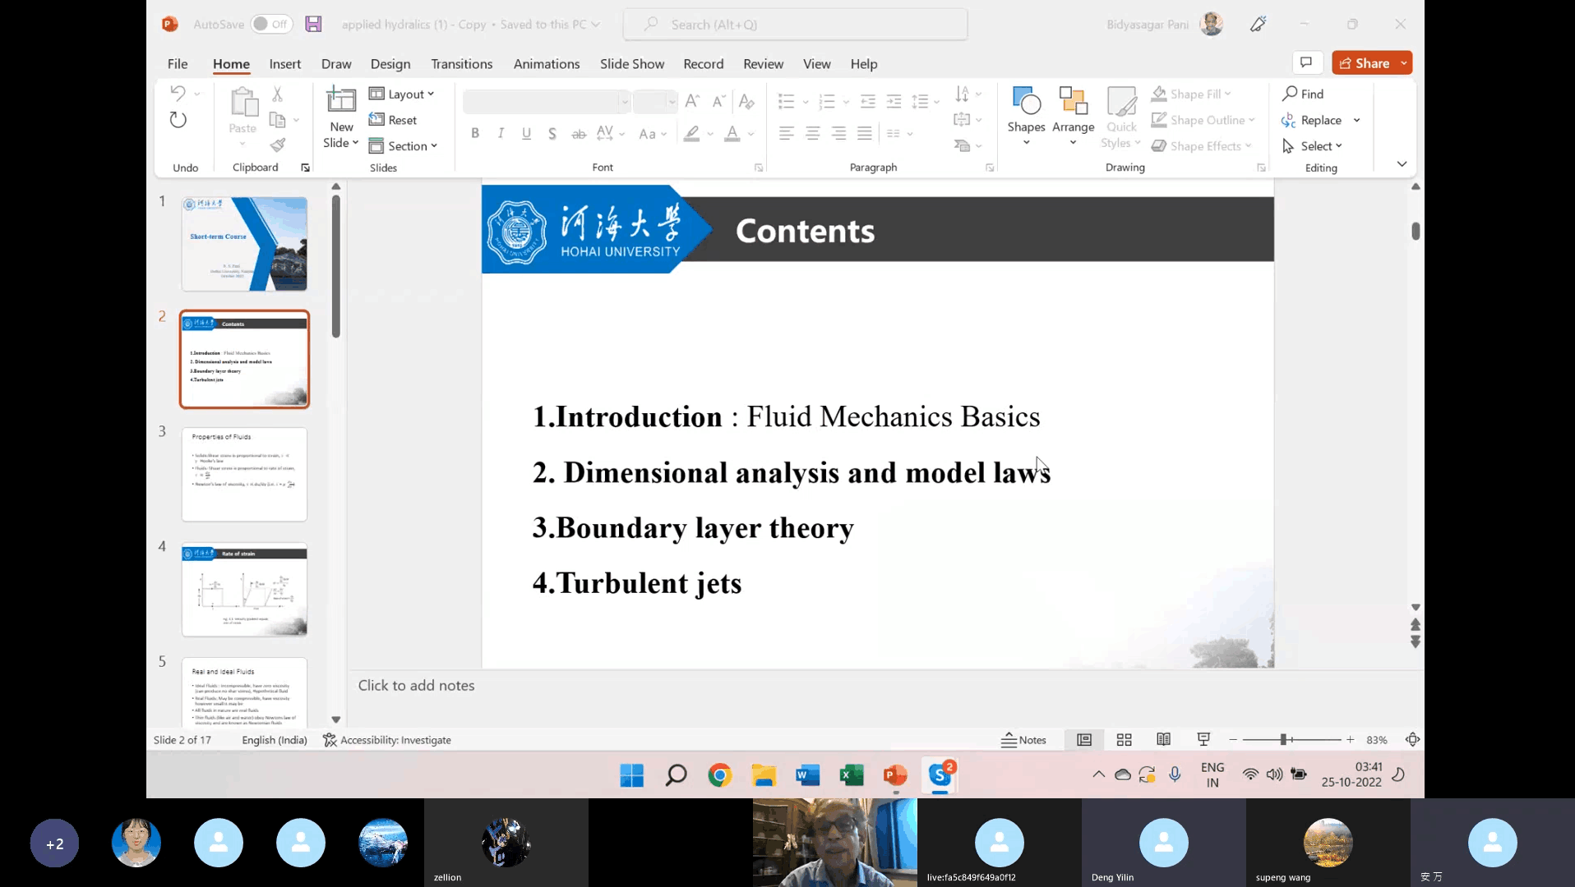Open the Shapes gallery

click(x=1026, y=115)
